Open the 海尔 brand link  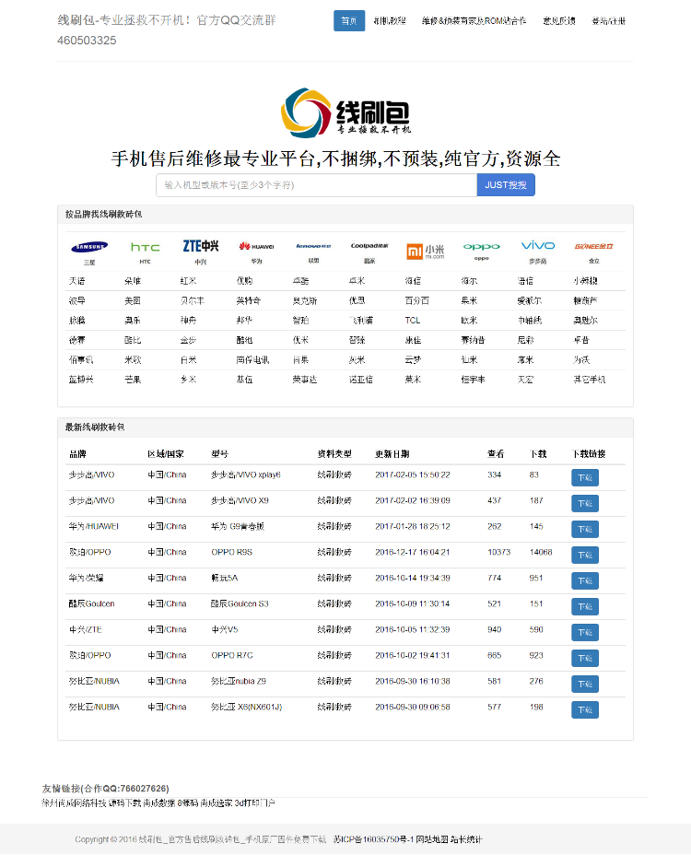[469, 281]
